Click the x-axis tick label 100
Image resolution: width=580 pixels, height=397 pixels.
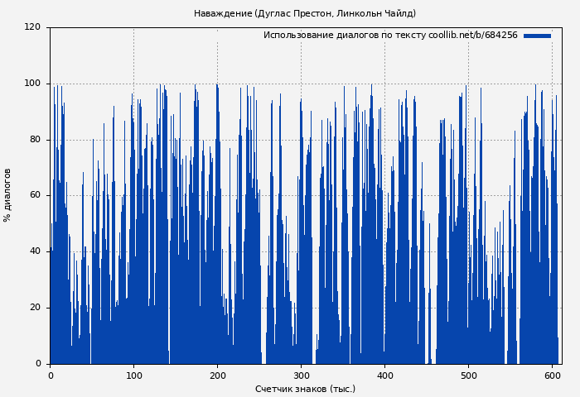coord(133,375)
